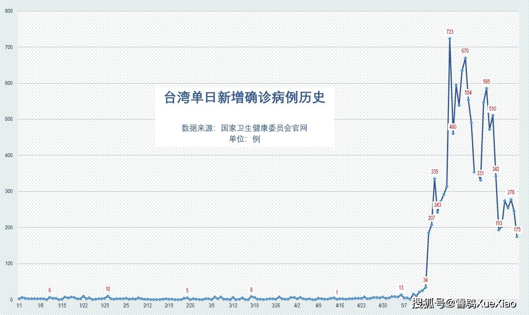Select the data label 278

click(x=511, y=192)
